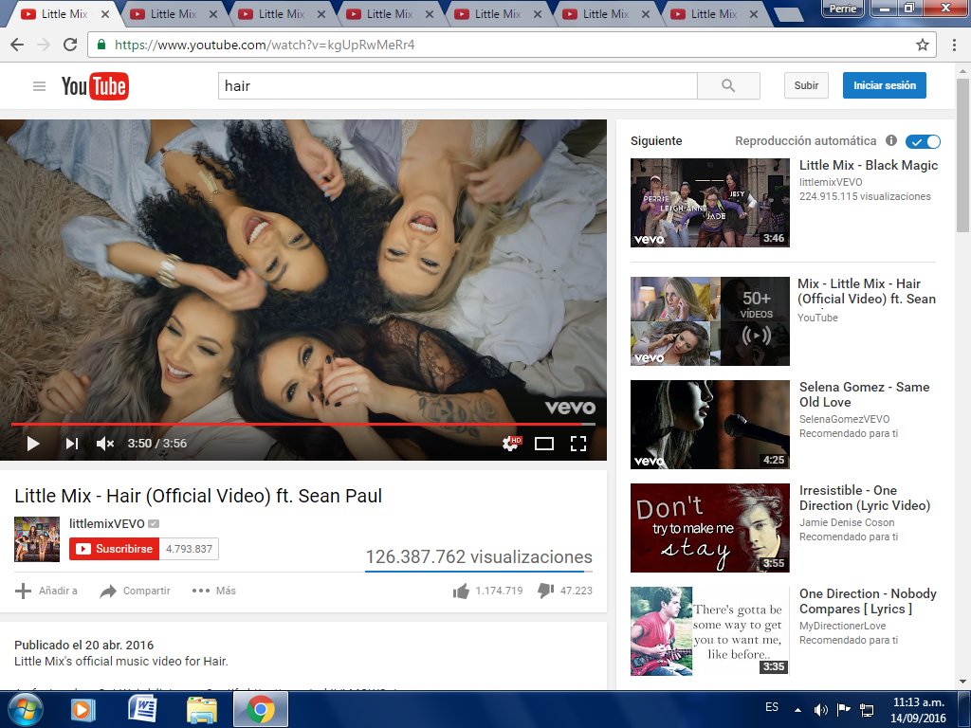The image size is (971, 728).
Task: Dislike the video with thumbs down
Action: (545, 591)
